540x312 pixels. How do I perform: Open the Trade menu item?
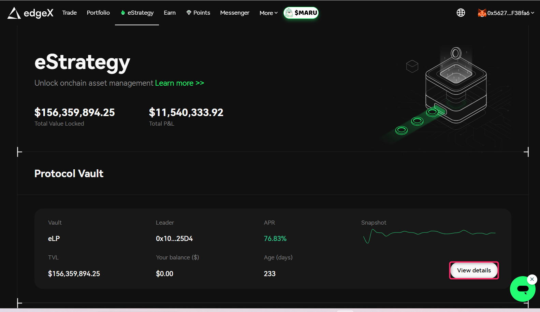(69, 13)
